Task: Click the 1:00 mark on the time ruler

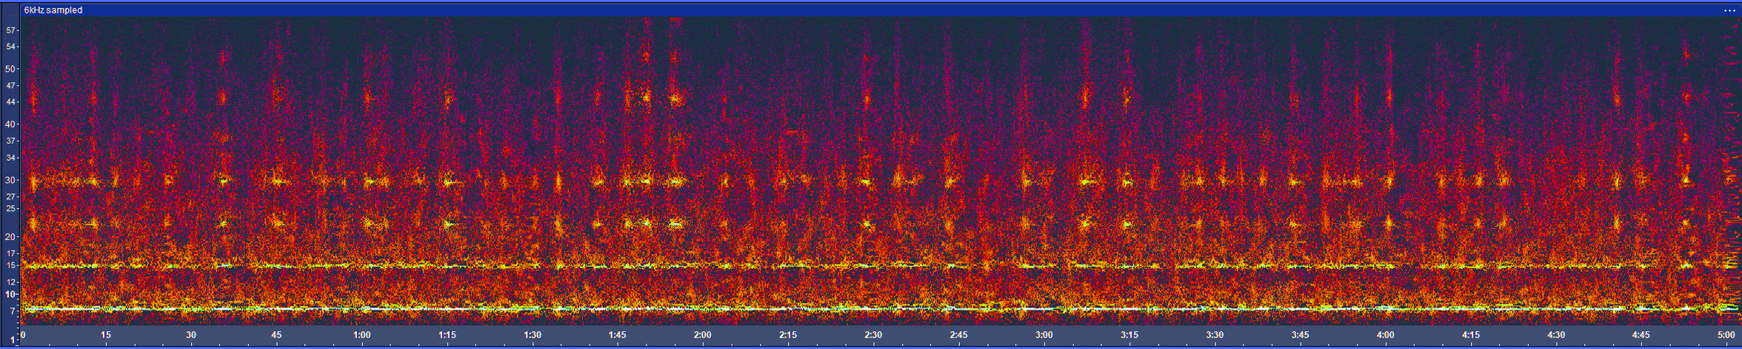Action: (362, 335)
